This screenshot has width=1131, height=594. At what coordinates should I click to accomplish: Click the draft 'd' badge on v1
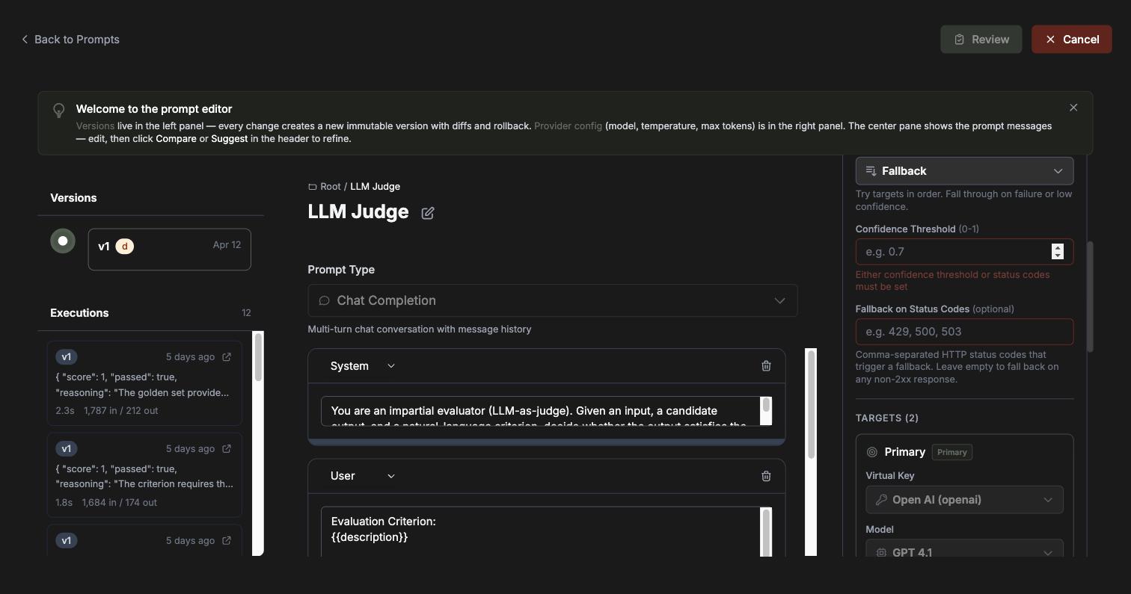click(125, 247)
